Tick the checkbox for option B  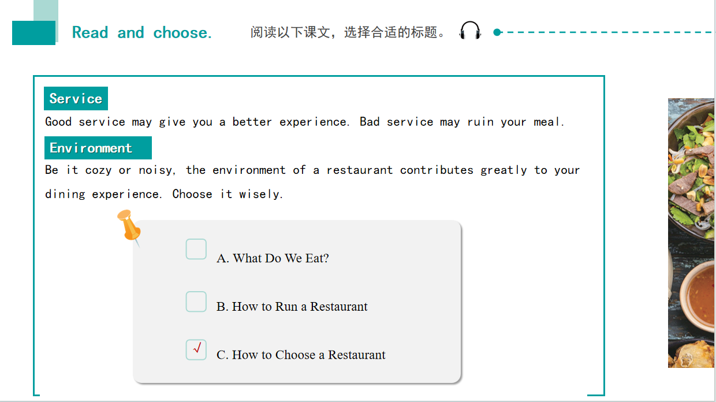coord(196,301)
